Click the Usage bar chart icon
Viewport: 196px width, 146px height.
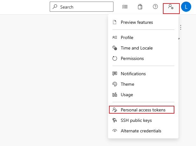click(x=115, y=95)
